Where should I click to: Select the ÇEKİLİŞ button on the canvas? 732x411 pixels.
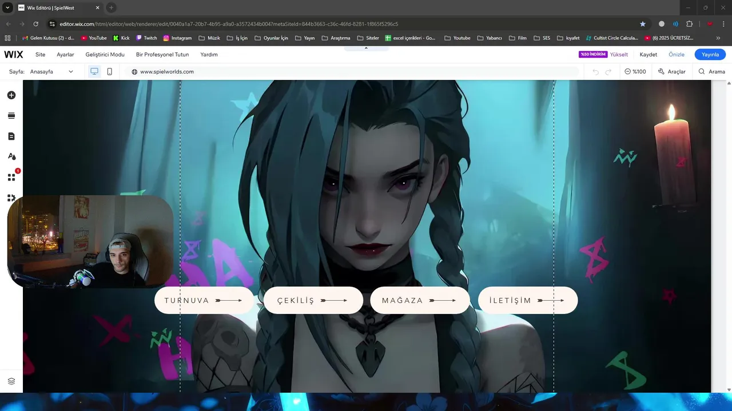pos(313,300)
